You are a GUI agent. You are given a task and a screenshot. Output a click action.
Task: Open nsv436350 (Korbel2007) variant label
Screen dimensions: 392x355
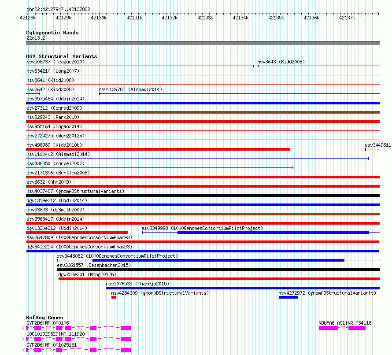coord(55,163)
